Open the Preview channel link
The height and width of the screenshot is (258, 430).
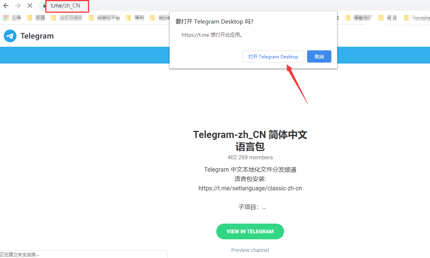[x=250, y=250]
